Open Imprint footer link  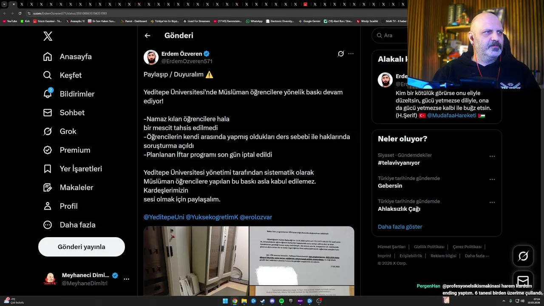click(384, 256)
